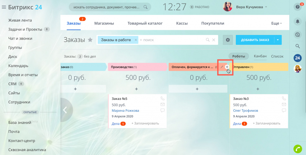
Task: Click the Заказы без дел counter
Action: click(80, 56)
